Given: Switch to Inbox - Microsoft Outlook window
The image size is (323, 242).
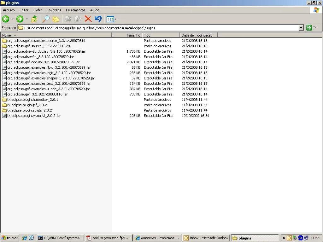Looking at the screenshot, I should (206, 238).
